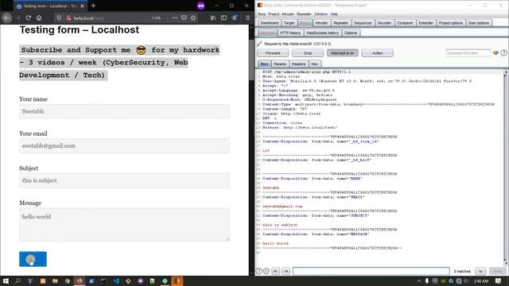Open the Windows Start menu

[6, 280]
